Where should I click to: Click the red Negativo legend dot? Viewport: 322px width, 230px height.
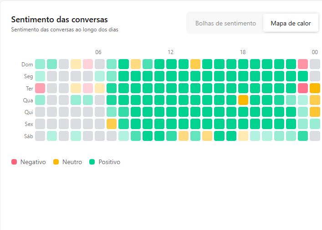[x=14, y=162]
